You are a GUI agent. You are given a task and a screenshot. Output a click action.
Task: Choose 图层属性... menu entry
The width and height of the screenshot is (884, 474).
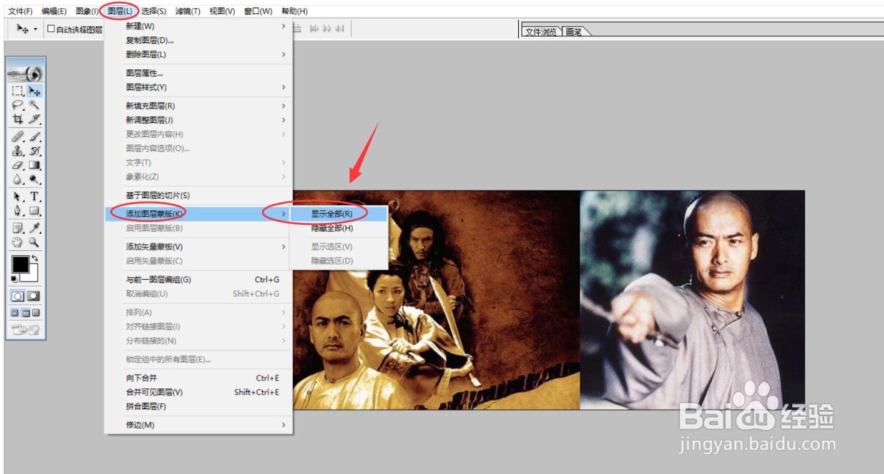pos(198,73)
